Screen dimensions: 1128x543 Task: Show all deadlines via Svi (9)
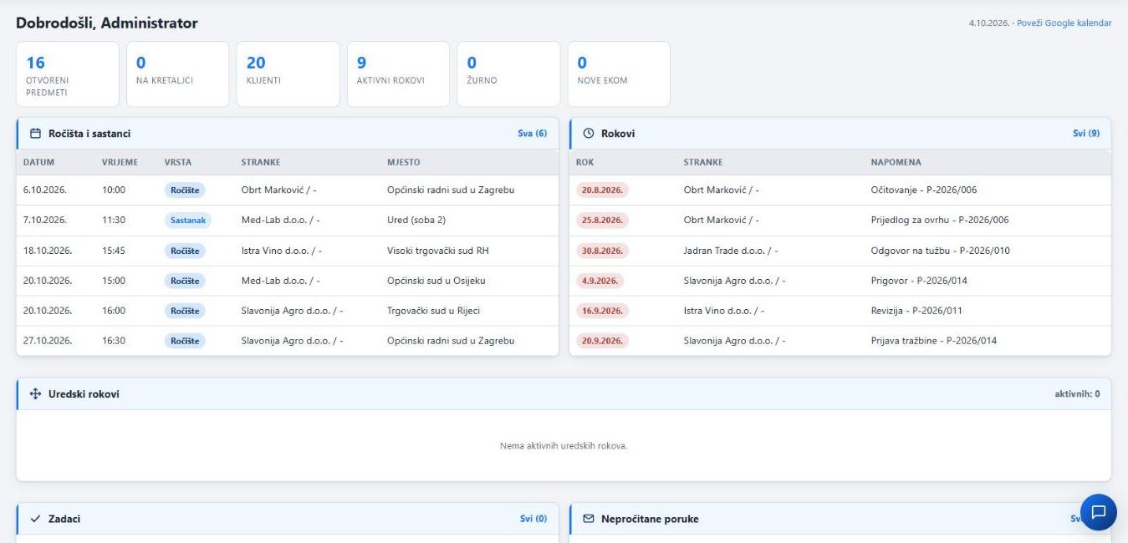coord(1086,134)
